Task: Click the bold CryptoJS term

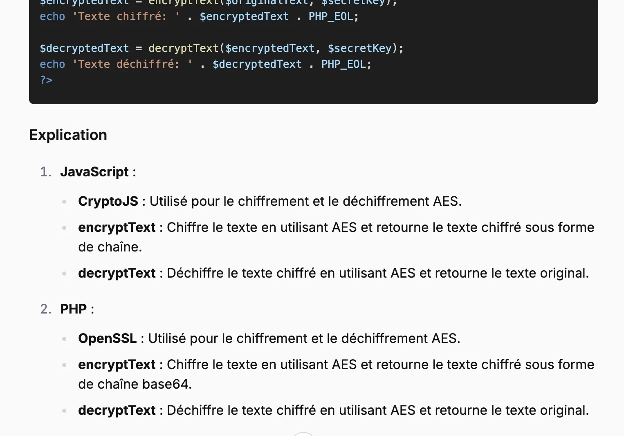Action: 108,201
